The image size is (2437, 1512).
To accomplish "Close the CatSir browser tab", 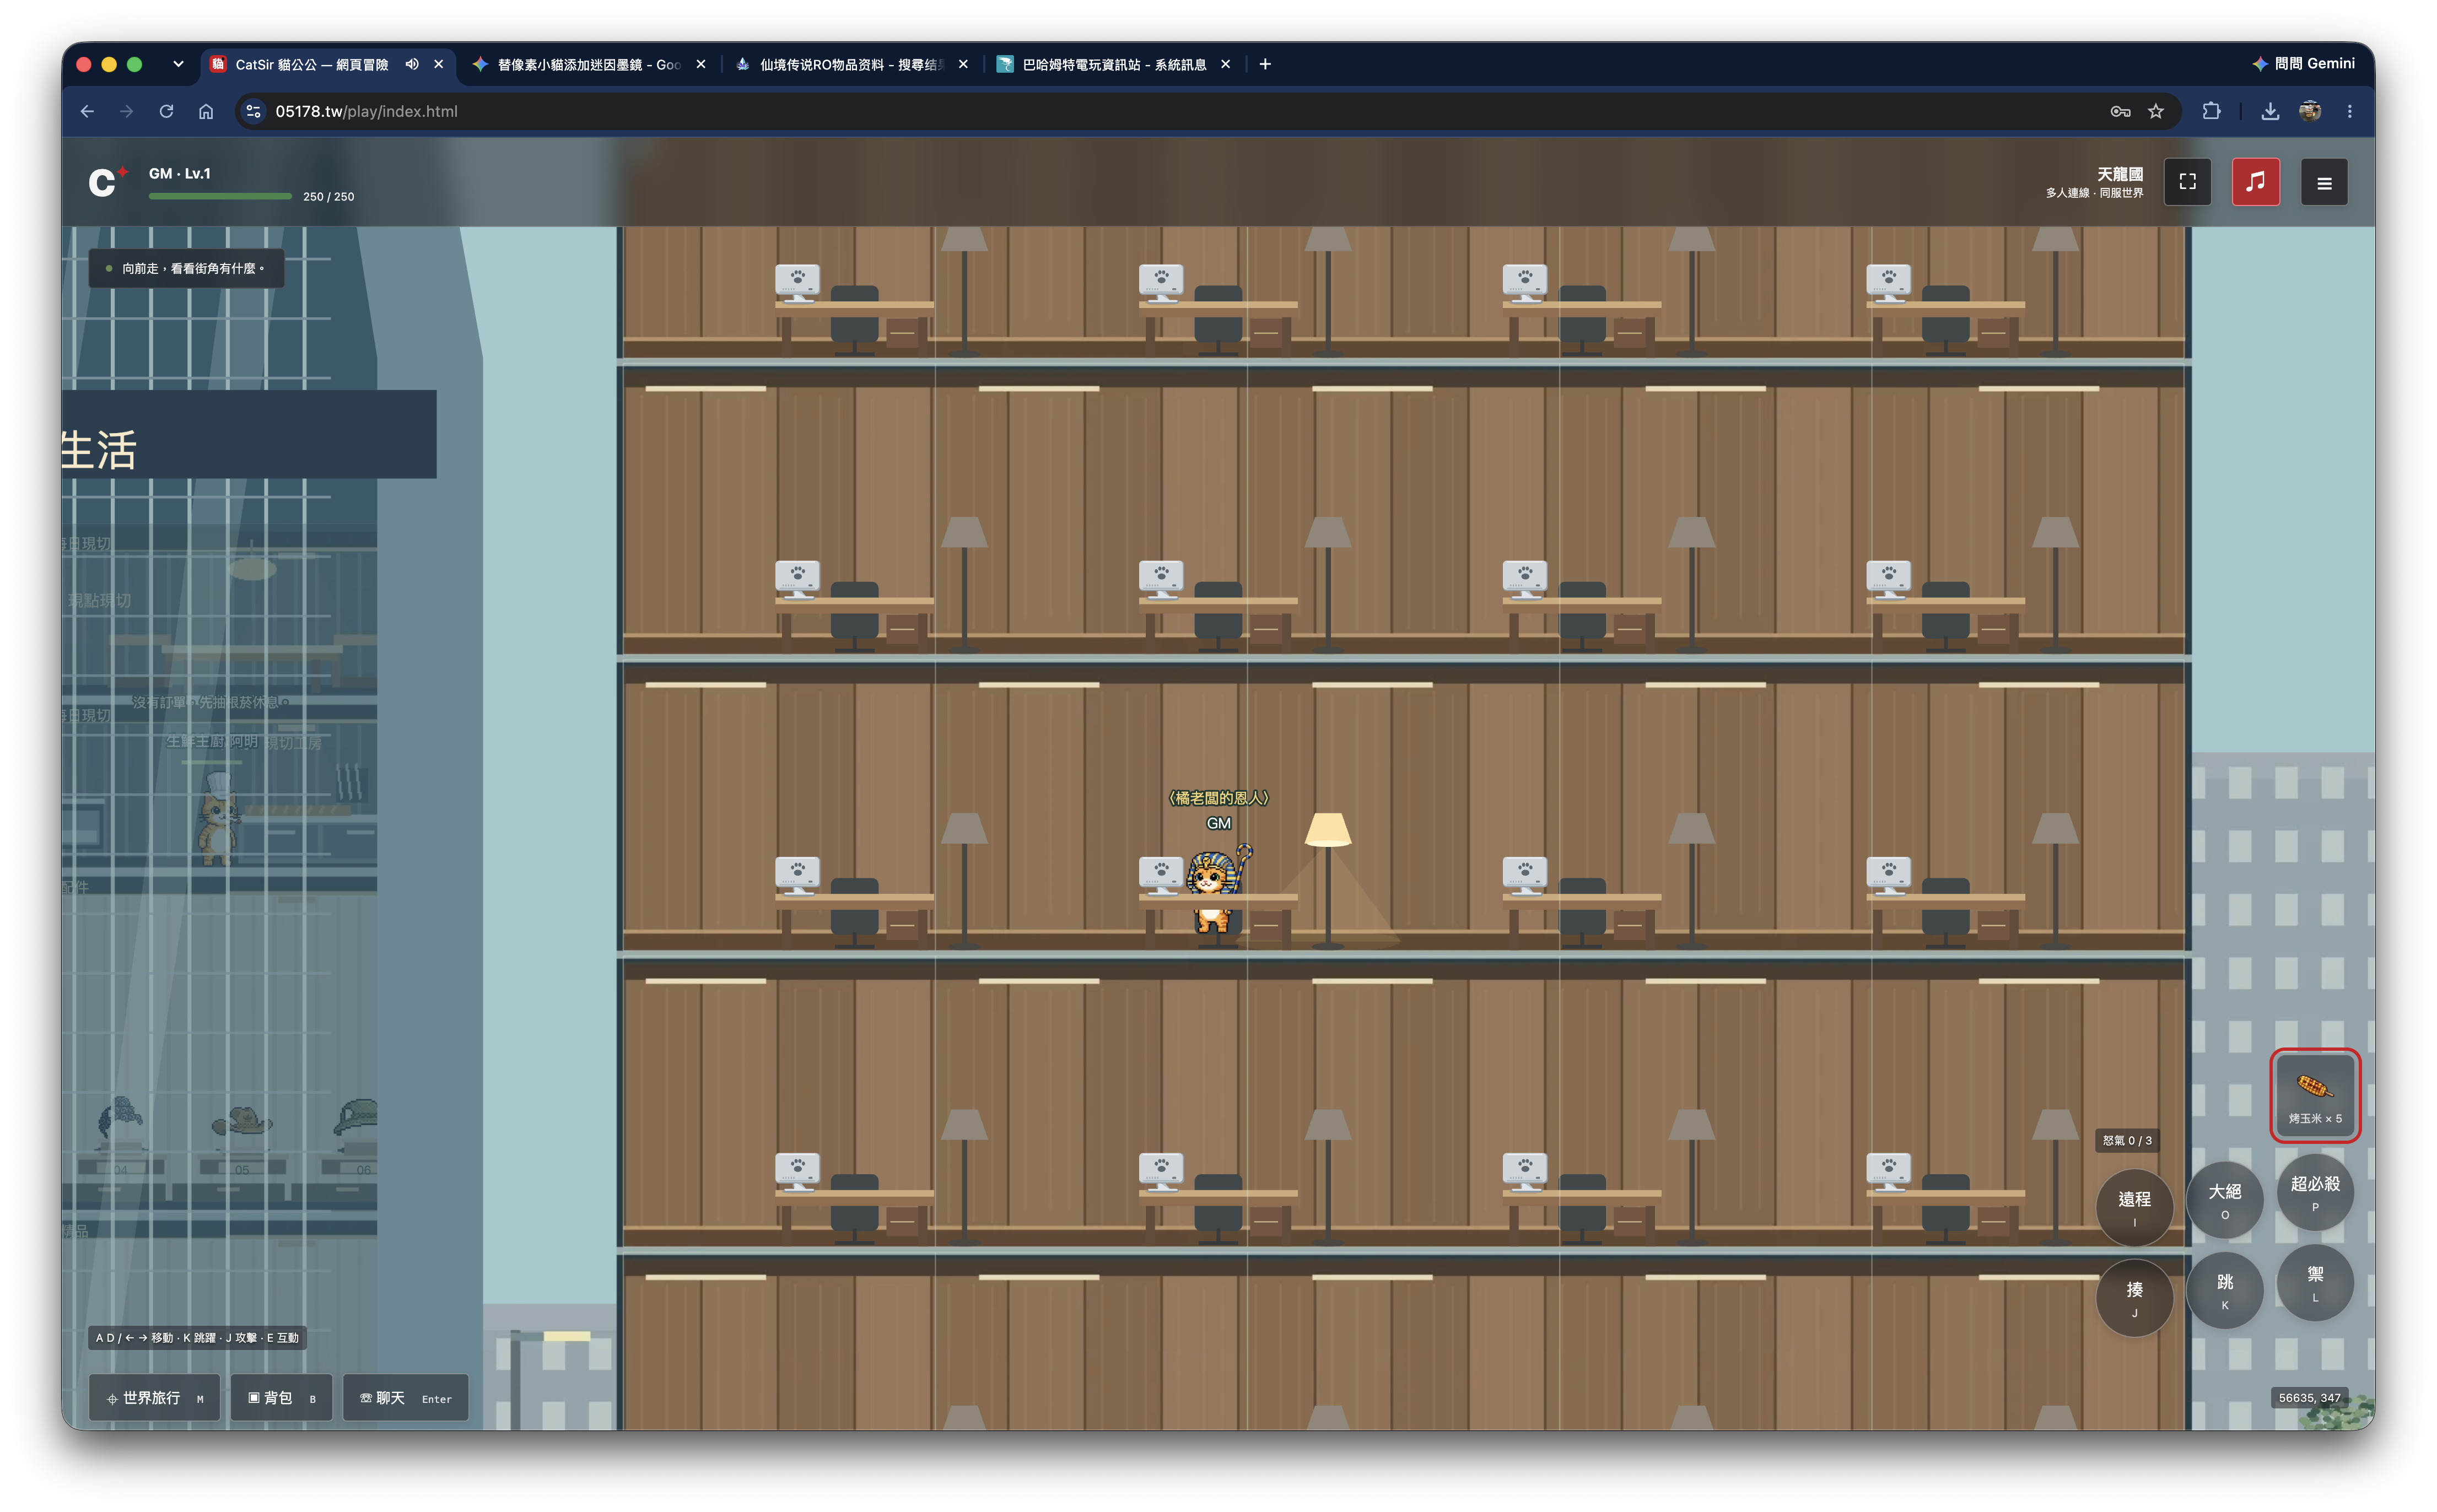I will click(438, 64).
